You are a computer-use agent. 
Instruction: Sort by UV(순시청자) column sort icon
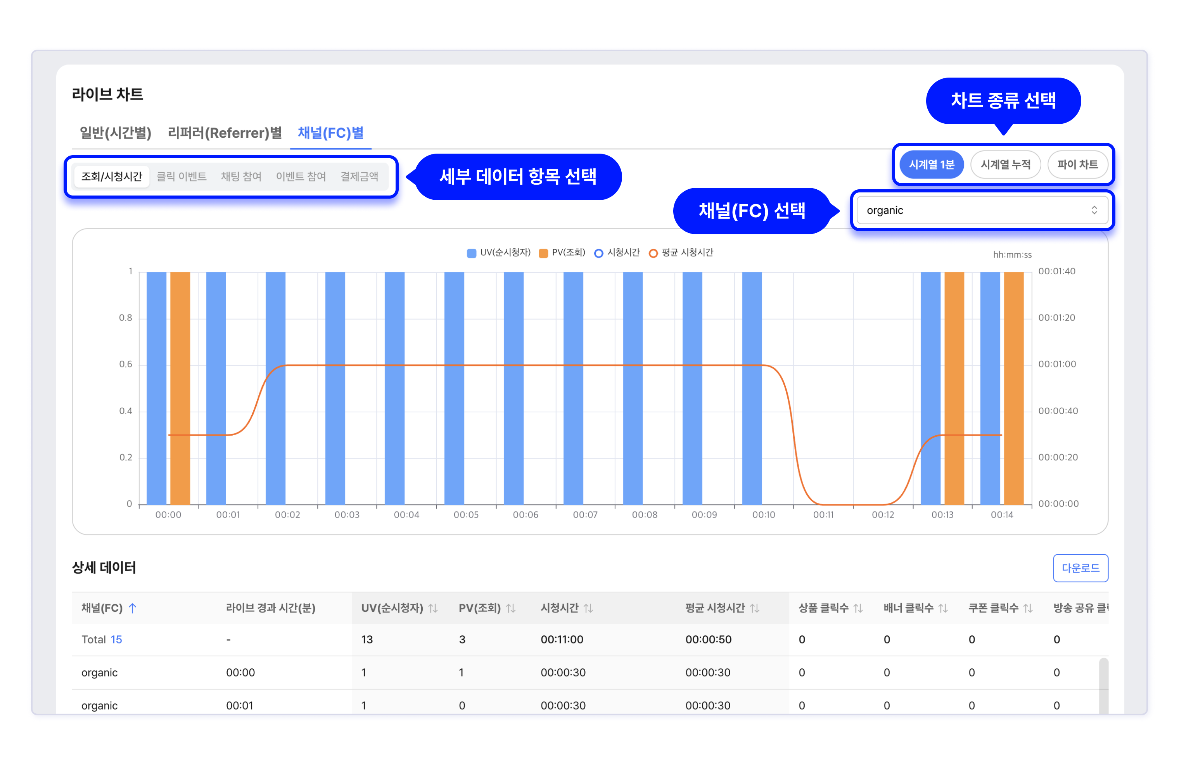(433, 608)
